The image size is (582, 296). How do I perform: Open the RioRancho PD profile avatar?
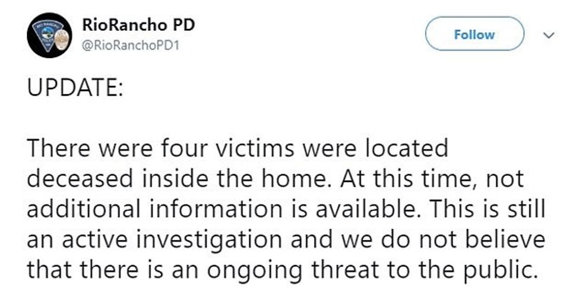[x=50, y=36]
